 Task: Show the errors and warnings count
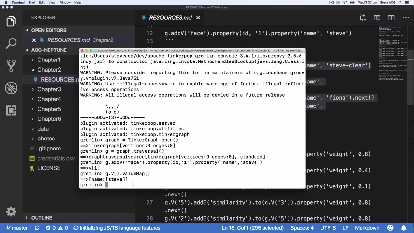57,228
